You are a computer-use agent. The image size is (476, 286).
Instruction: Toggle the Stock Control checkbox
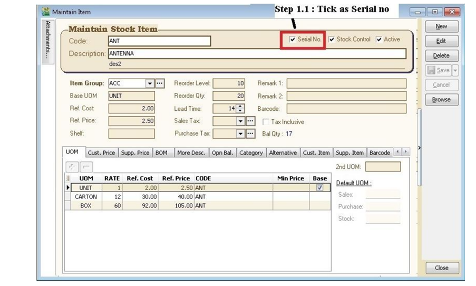[332, 40]
